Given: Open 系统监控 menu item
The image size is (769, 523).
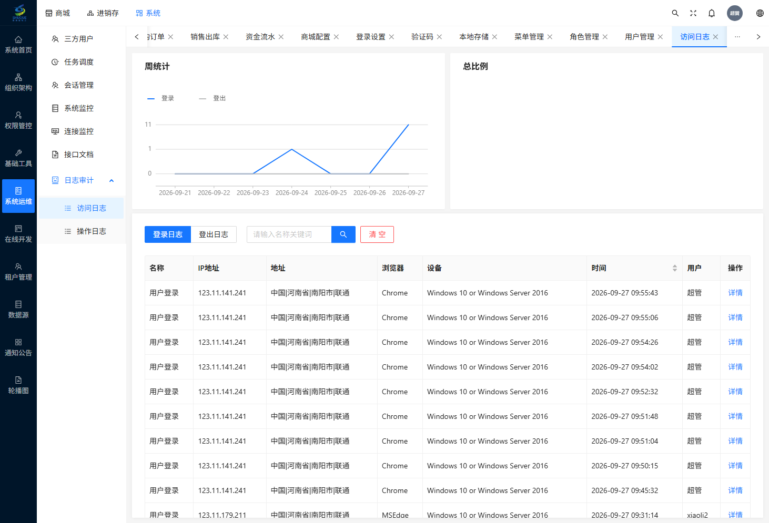Looking at the screenshot, I should click(81, 108).
